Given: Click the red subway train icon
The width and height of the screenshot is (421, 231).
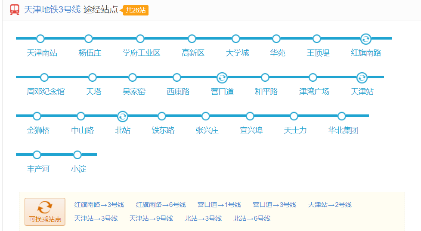Looking at the screenshot, I should pos(15,9).
